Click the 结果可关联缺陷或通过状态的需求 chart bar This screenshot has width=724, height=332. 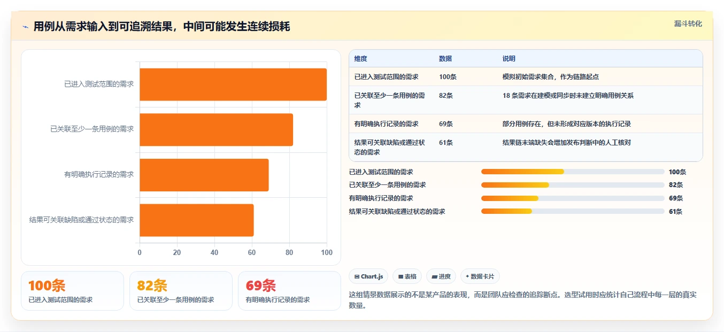pos(197,220)
